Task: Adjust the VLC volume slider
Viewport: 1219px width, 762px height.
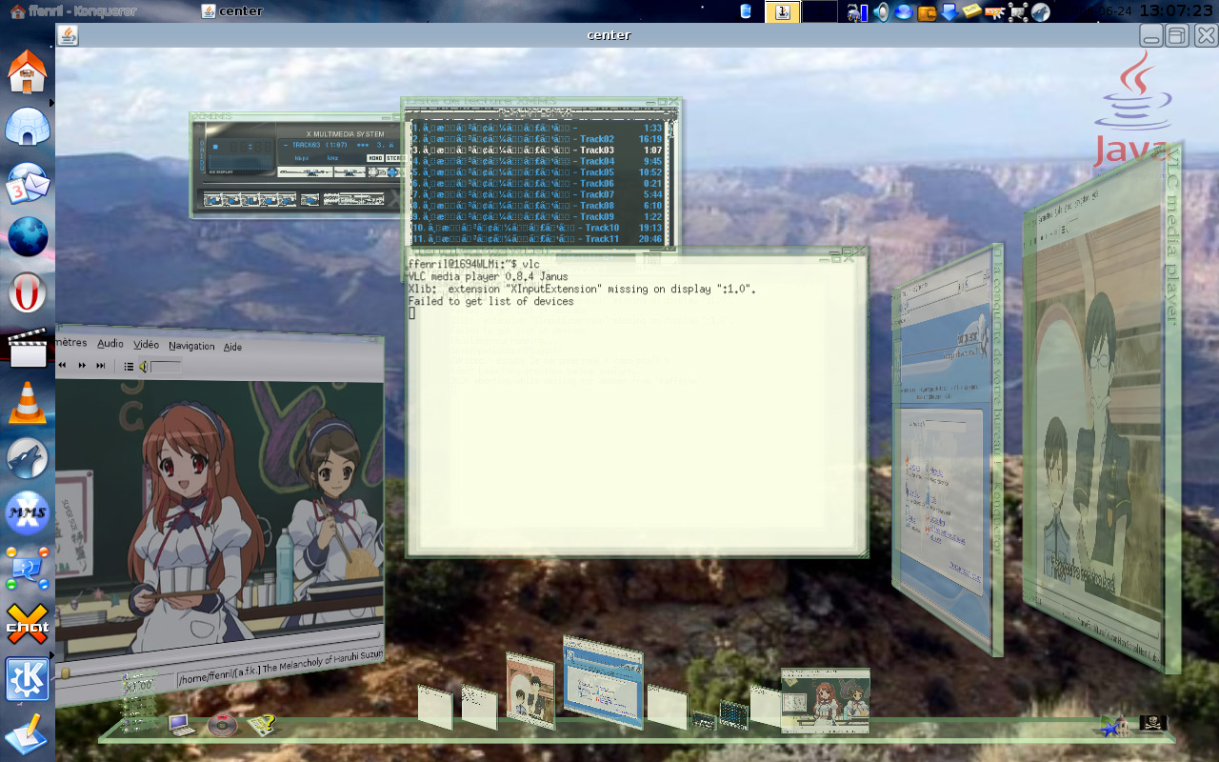Action: point(166,367)
